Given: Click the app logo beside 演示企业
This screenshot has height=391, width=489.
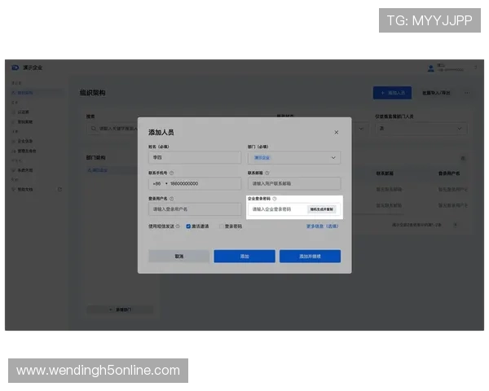Looking at the screenshot, I should click(15, 68).
